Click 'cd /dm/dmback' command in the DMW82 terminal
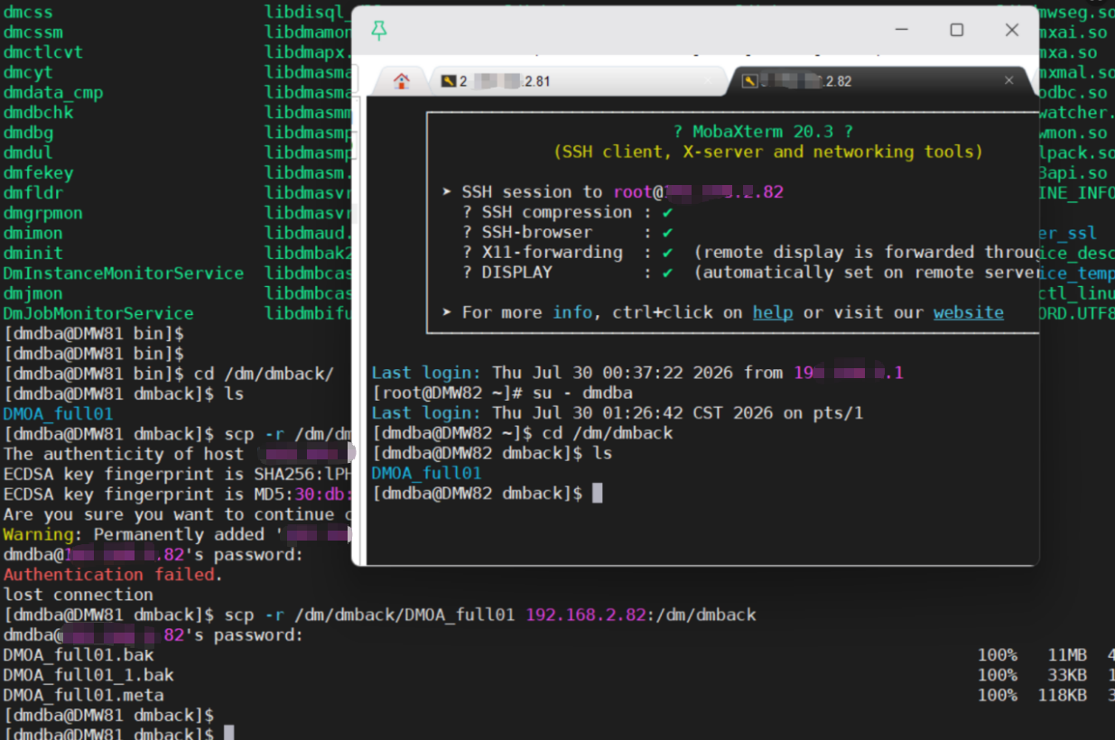The image size is (1115, 740). point(608,433)
